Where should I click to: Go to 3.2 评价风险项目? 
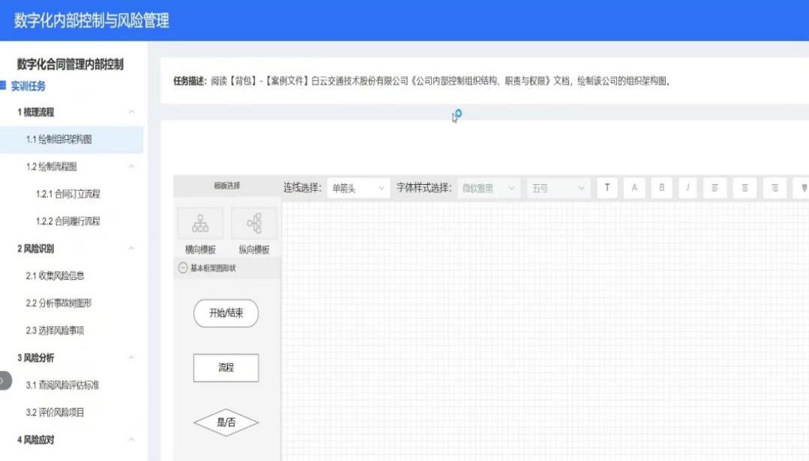pyautogui.click(x=55, y=412)
